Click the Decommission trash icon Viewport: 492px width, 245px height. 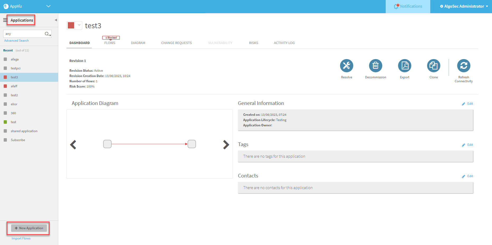coord(375,66)
